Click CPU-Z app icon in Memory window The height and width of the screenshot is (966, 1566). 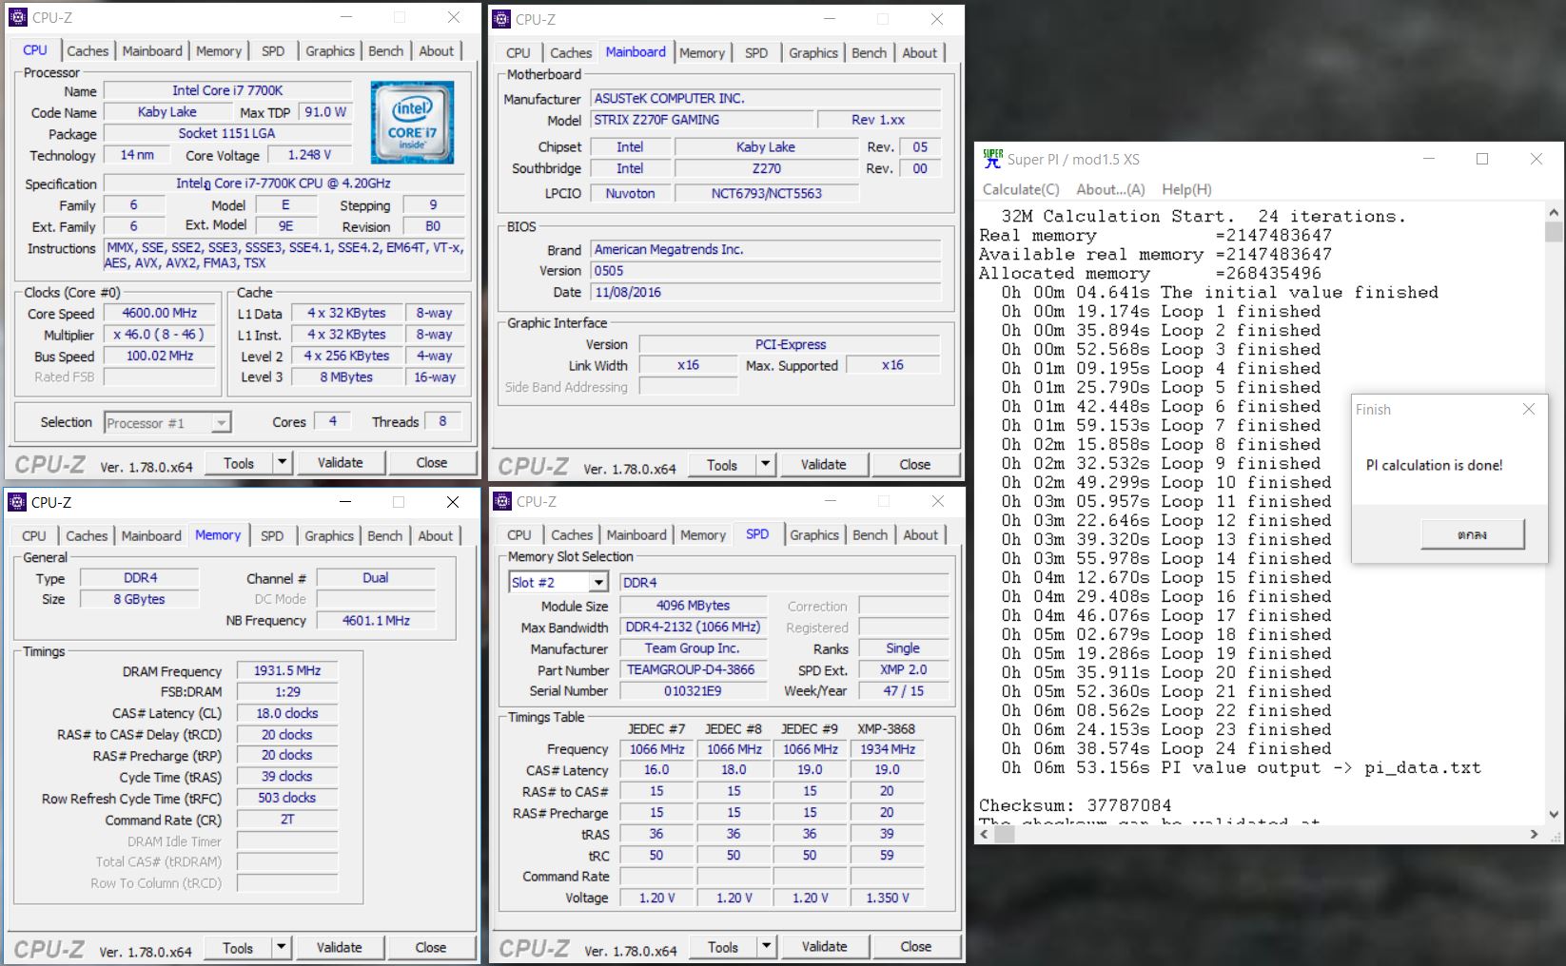pyautogui.click(x=17, y=502)
